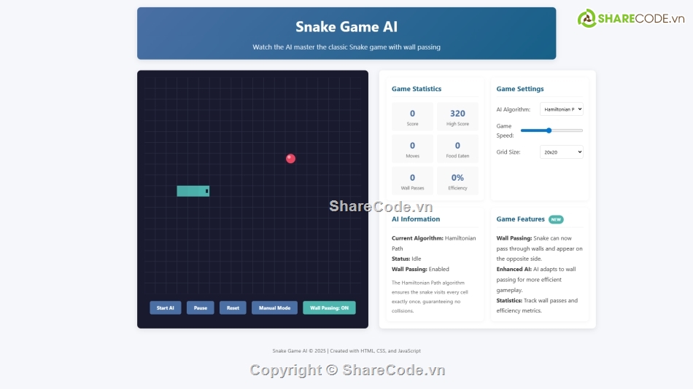
Task: Click the Moves stat box
Action: click(412, 149)
